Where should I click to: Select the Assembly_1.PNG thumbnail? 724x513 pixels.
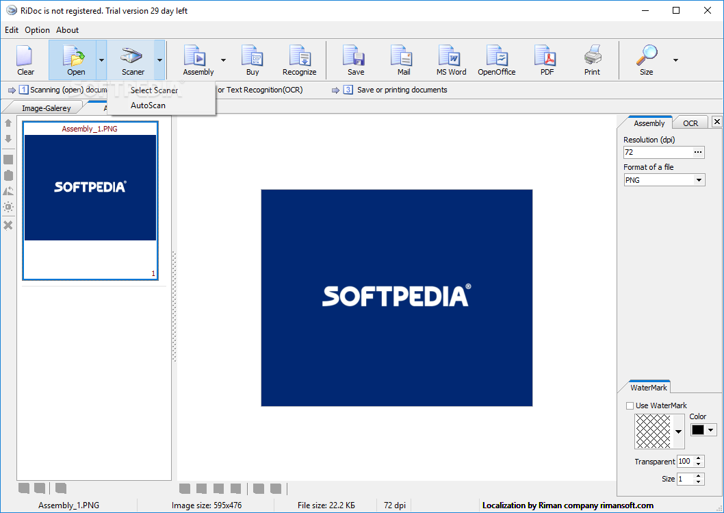[x=90, y=201]
